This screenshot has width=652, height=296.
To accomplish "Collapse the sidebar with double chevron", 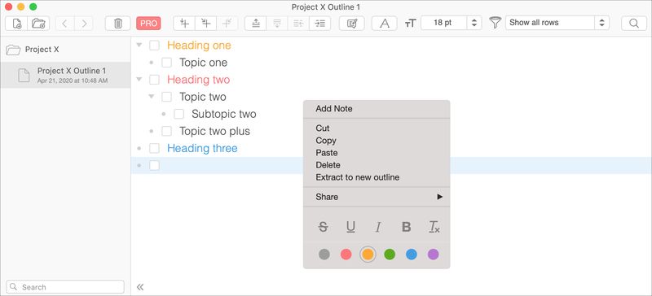I will (x=140, y=287).
